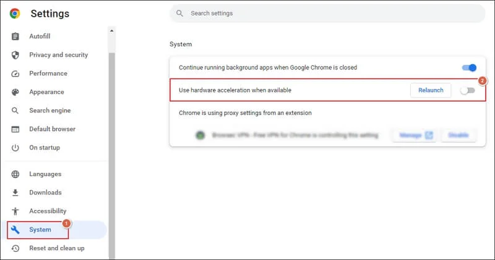Image resolution: width=495 pixels, height=260 pixels.
Task: Click the magnifier icon in the search bar
Action: 179,13
